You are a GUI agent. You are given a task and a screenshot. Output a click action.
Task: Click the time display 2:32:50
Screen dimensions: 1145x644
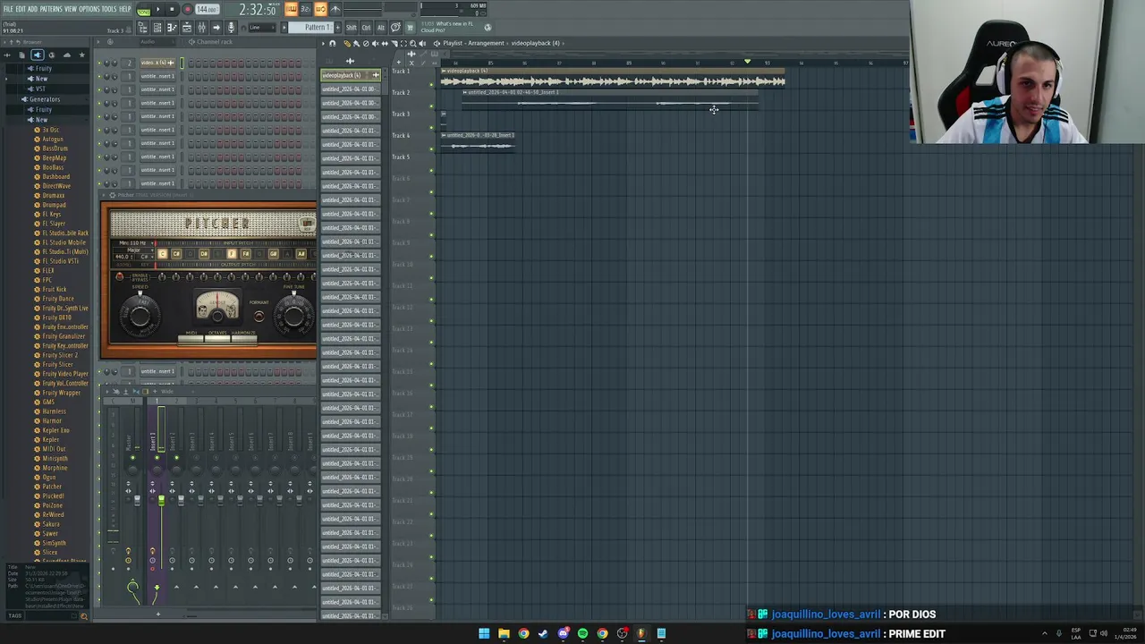pos(257,10)
